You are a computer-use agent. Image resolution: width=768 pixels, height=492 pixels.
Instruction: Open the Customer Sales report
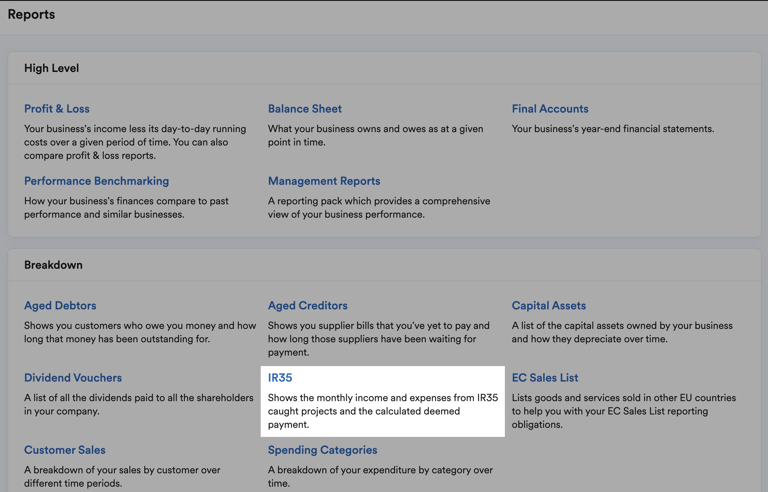coord(65,450)
